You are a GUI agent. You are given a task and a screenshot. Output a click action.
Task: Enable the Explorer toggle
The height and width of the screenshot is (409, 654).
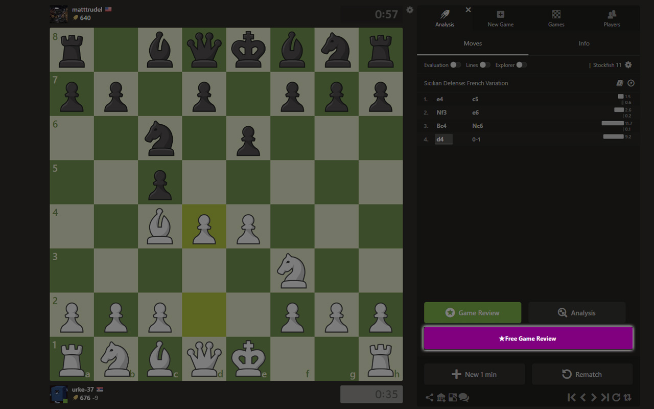522,65
